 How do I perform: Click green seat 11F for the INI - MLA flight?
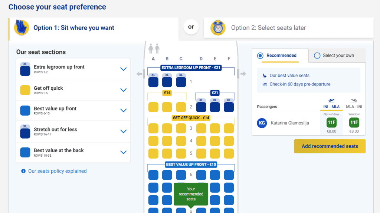coord(331,123)
